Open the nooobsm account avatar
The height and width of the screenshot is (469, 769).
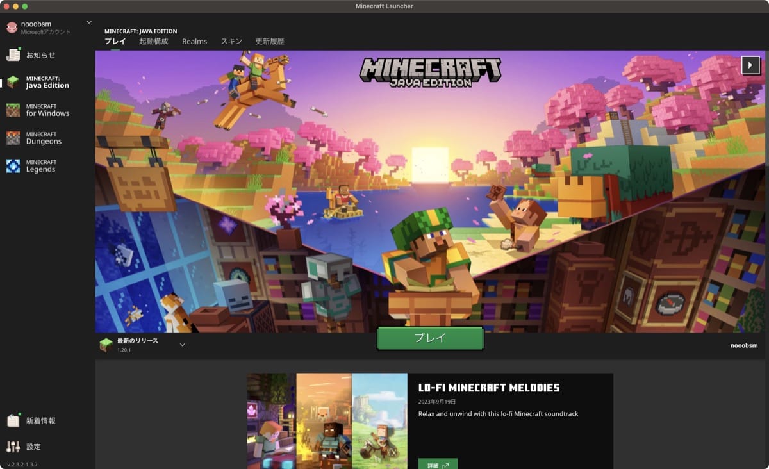[12, 27]
